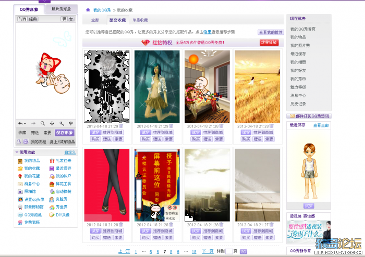Click the GO page jump button
Viewport: 365px width, 257px height.
pyautogui.click(x=244, y=252)
